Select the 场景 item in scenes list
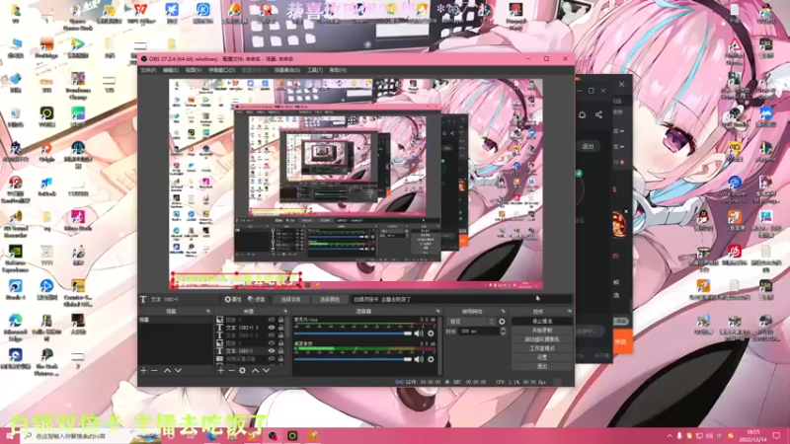Image resolution: width=790 pixels, height=444 pixels. 176,320
